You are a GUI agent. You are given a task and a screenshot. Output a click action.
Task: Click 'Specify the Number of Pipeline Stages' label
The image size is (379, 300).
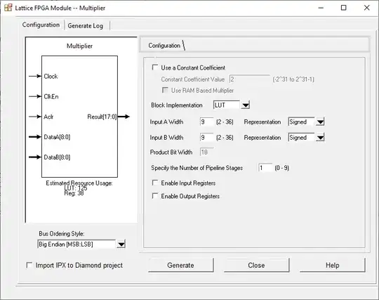pos(197,168)
